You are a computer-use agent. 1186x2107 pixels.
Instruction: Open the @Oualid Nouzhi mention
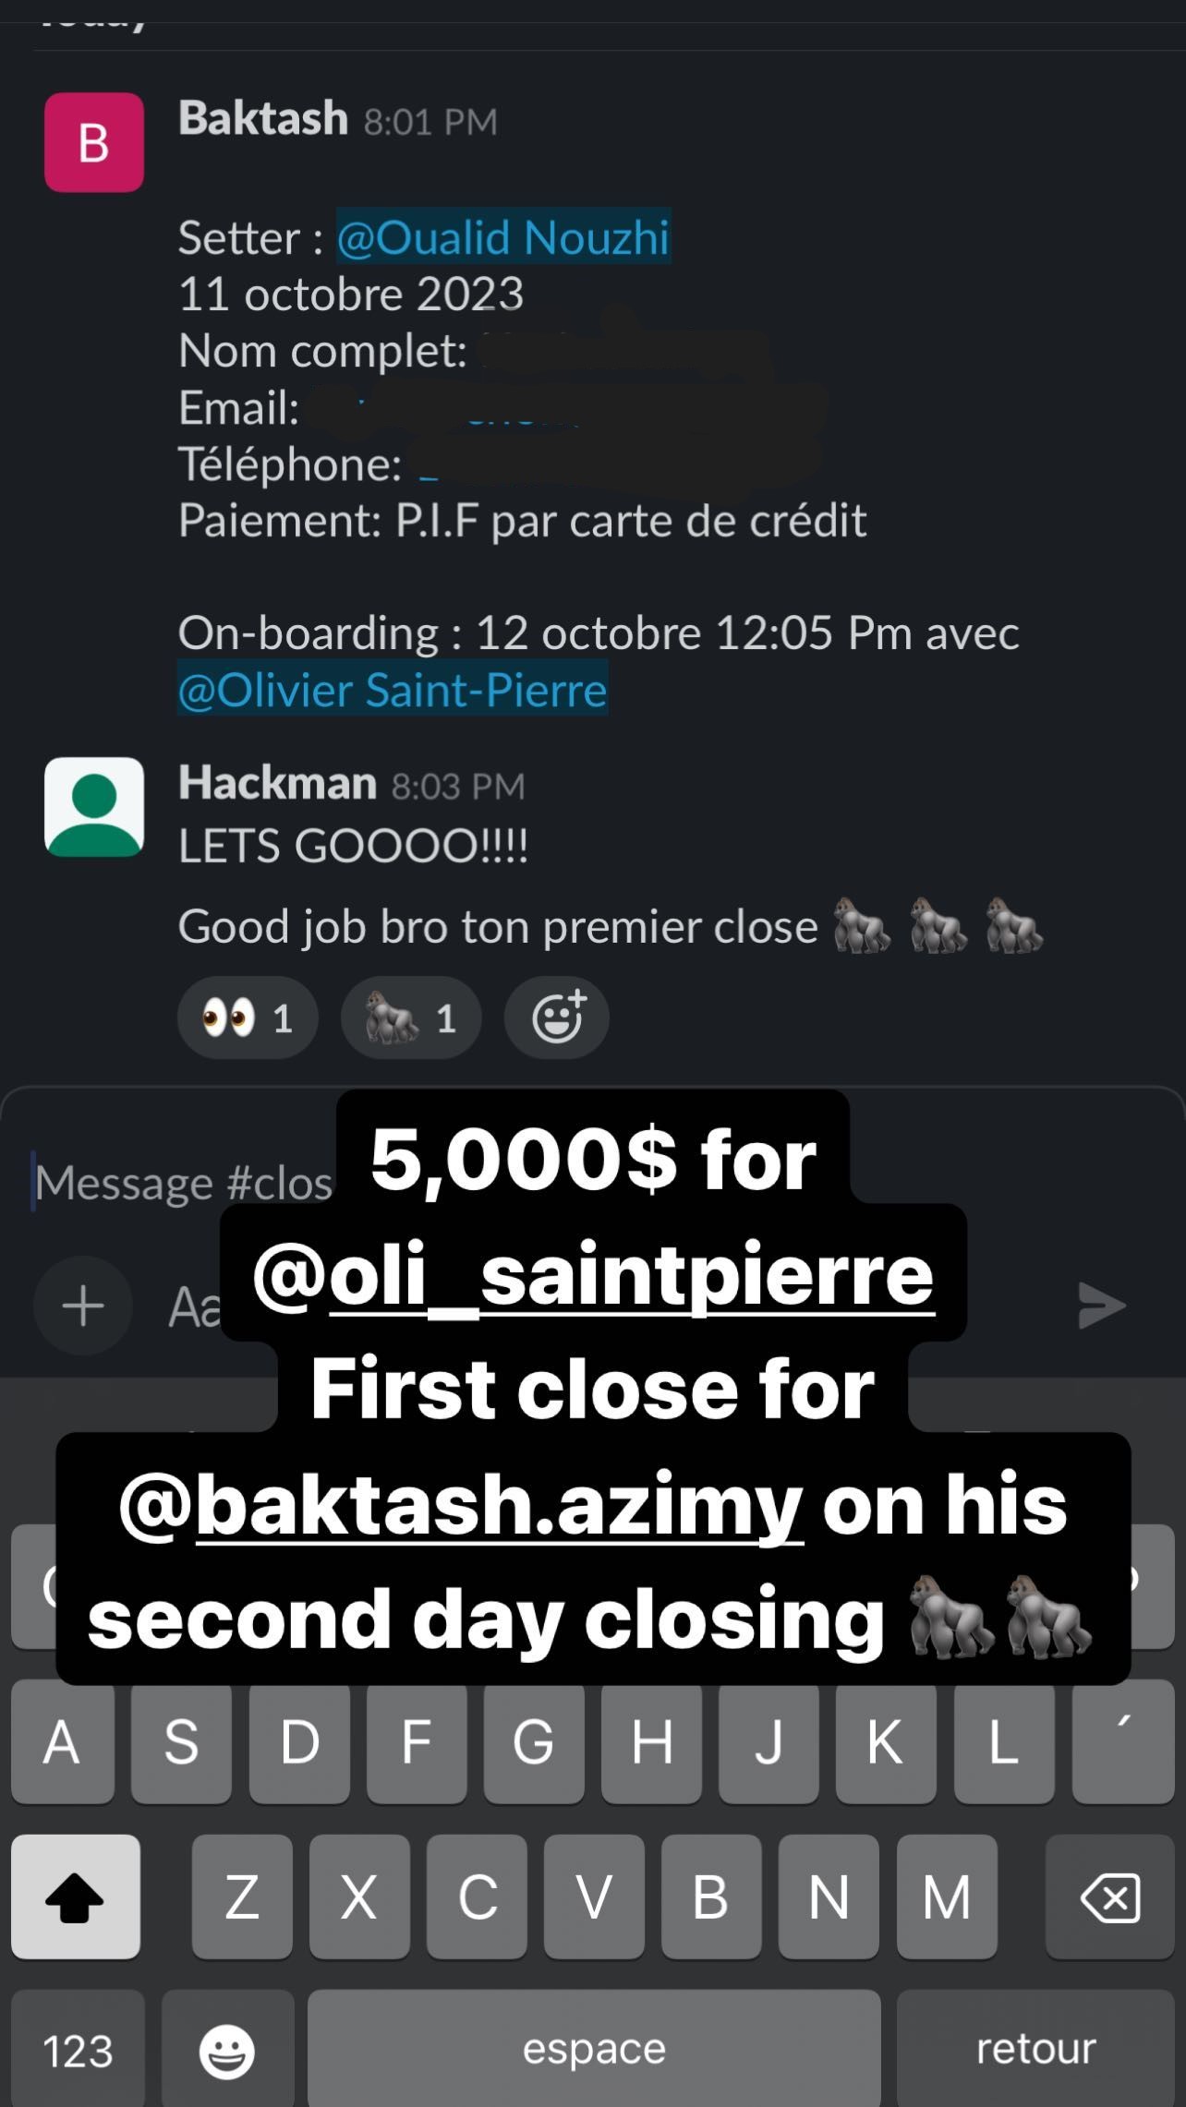point(502,236)
